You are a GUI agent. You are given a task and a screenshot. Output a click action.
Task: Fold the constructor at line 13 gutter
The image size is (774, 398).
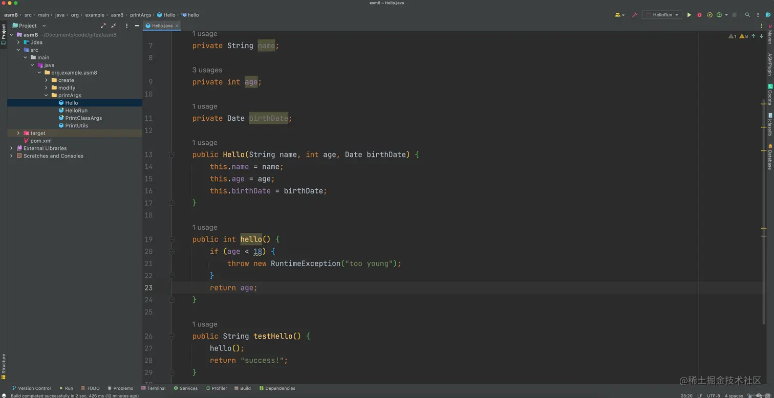coord(171,154)
